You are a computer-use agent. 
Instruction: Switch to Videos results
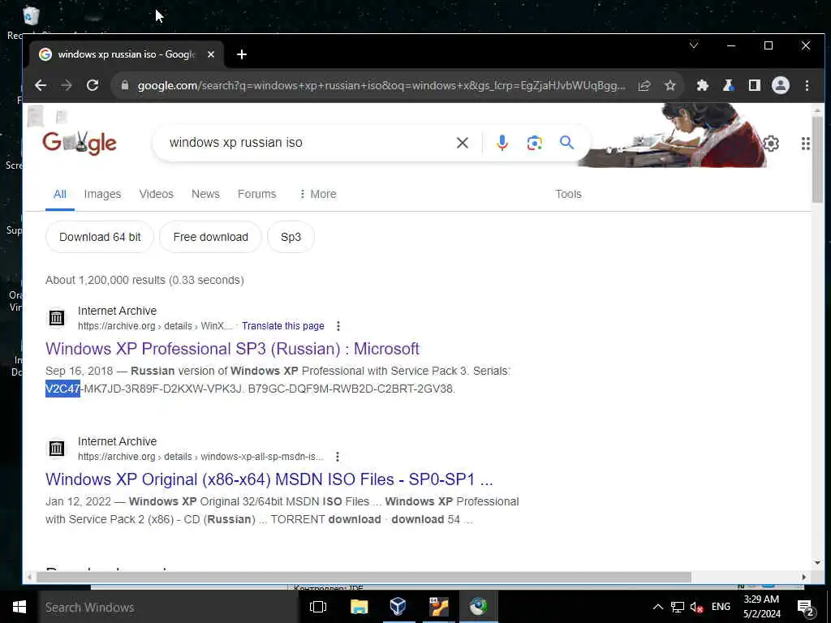(157, 194)
